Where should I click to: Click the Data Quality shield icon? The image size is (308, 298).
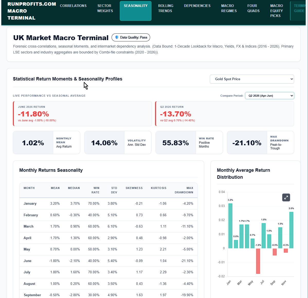coord(117,37)
